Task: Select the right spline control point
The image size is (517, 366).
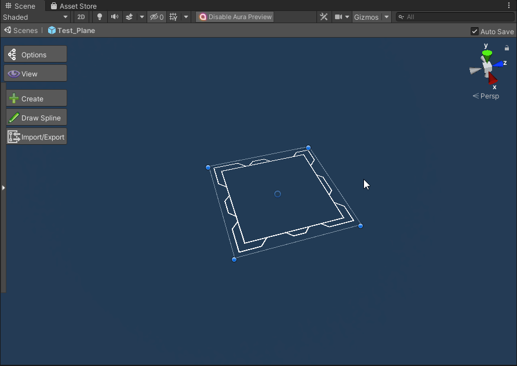Action: [361, 226]
